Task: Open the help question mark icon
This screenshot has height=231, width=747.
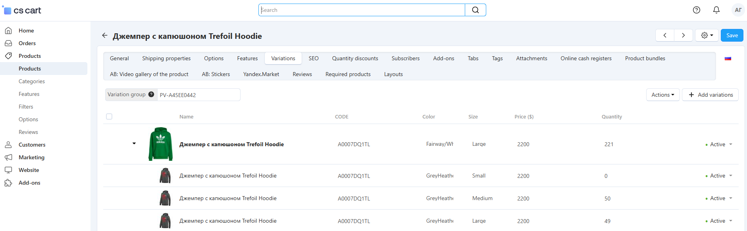Action: tap(697, 10)
